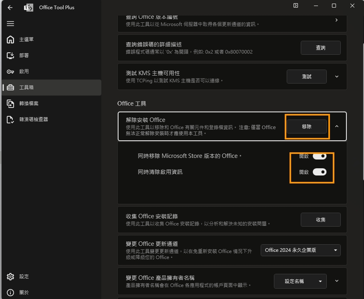Image resolution: width=364 pixels, height=299 pixels.
Task: Click the home icon for 主選單
Action: click(10, 40)
